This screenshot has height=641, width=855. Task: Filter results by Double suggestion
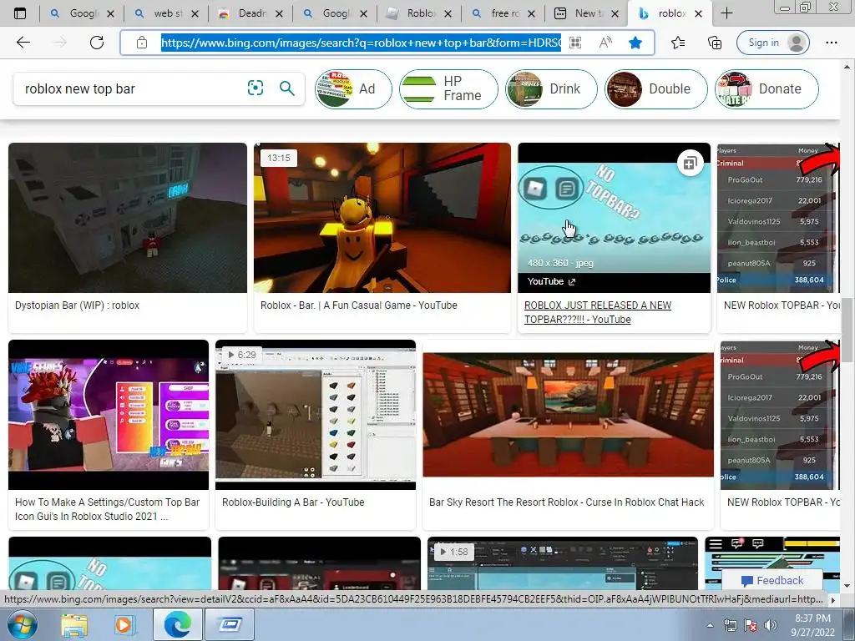pos(656,88)
